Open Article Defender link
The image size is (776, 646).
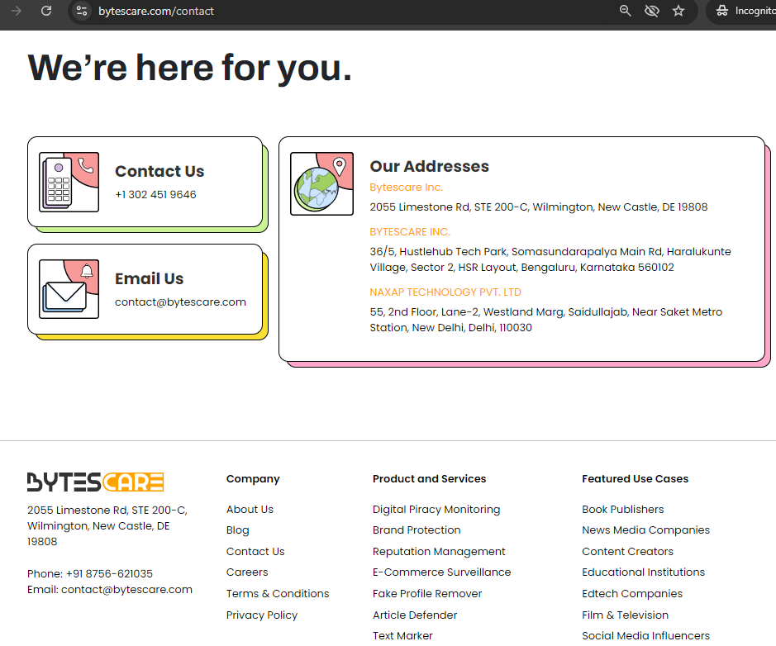click(x=415, y=615)
